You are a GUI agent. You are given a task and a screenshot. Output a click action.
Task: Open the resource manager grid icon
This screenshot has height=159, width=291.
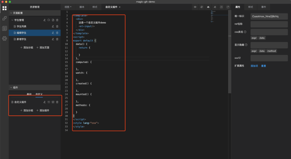5,8
